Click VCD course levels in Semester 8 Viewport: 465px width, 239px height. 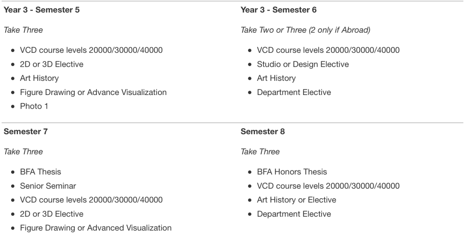click(328, 186)
